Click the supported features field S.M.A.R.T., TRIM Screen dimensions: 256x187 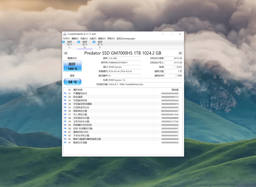(146, 84)
